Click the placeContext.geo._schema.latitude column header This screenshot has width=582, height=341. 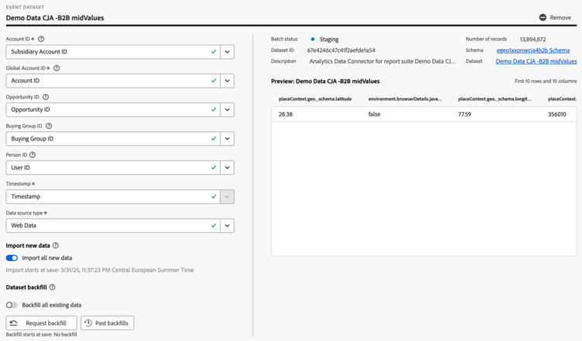click(x=315, y=99)
